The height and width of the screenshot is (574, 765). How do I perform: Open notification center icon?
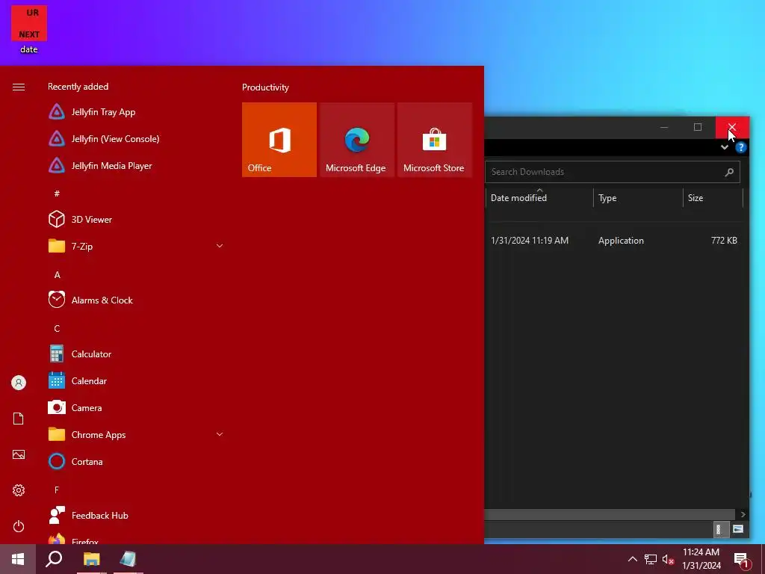741,560
